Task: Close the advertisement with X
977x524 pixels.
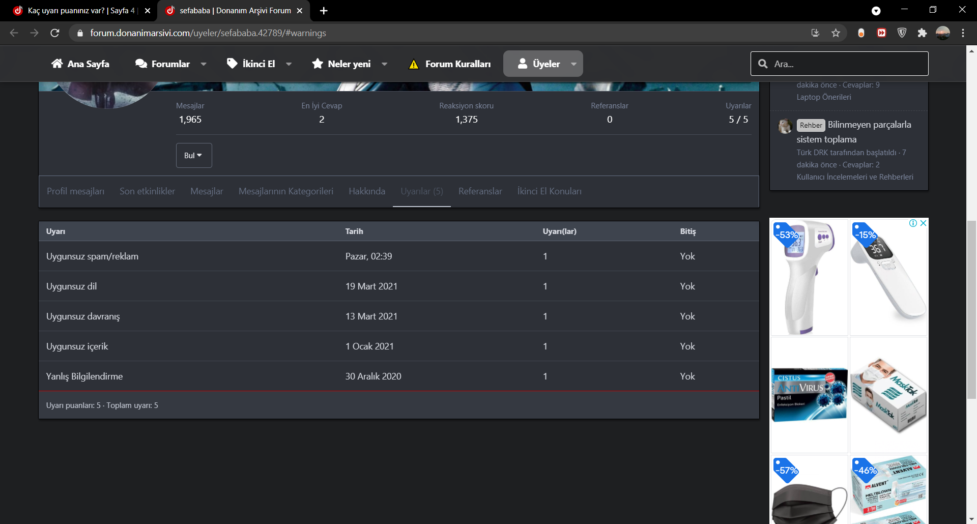Action: [x=923, y=223]
